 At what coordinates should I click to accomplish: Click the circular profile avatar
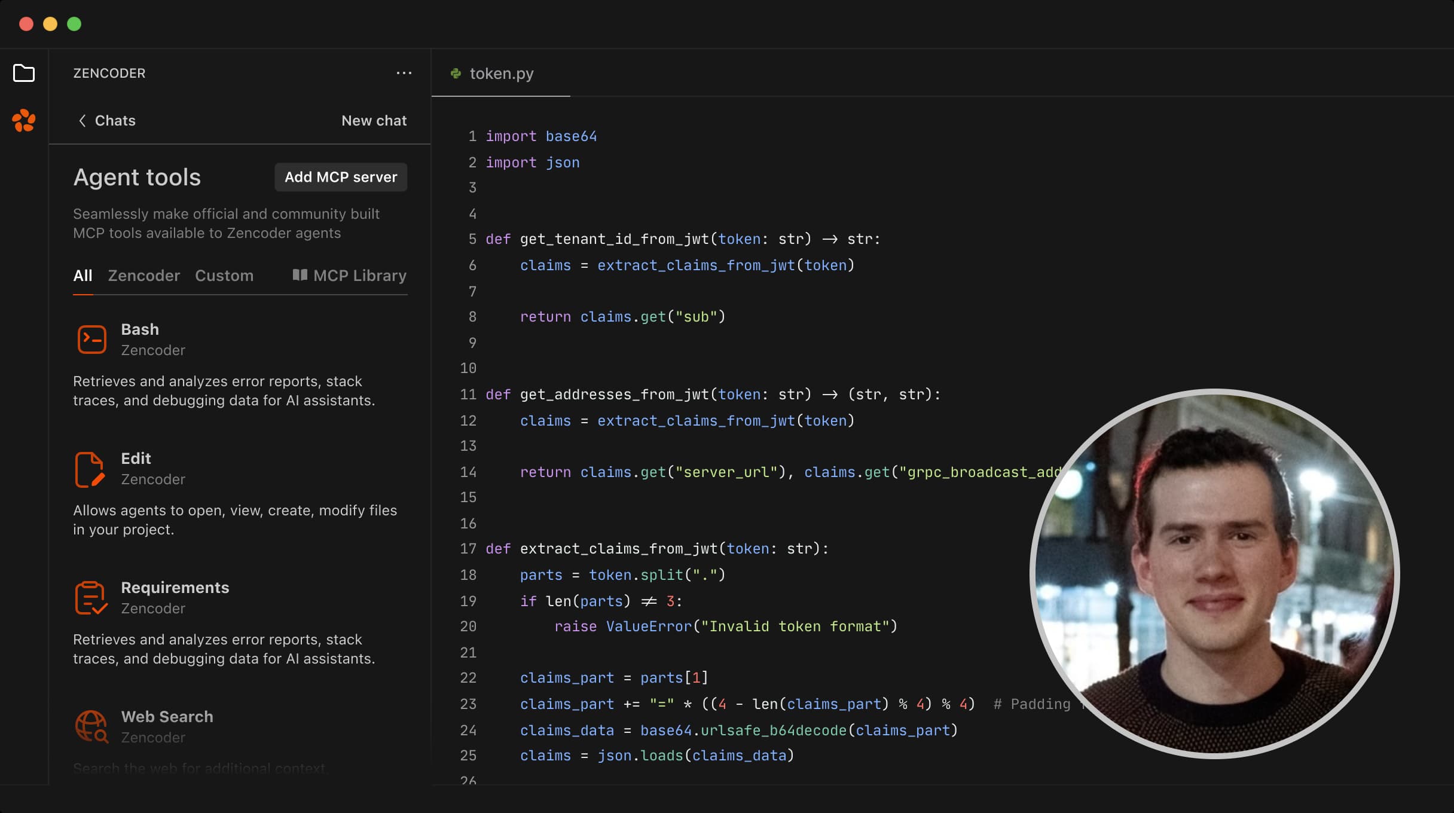[1214, 574]
